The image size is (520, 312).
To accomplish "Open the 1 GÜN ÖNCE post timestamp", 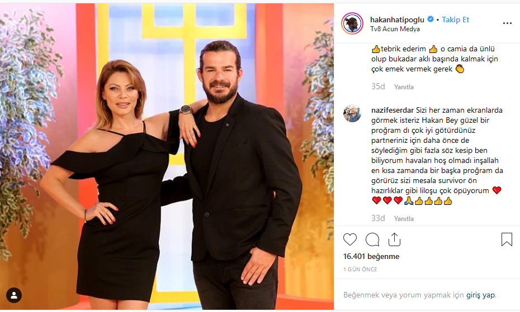I will coord(360,269).
